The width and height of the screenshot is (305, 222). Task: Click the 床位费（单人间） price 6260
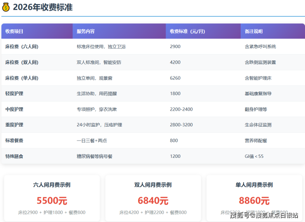tap(175, 78)
